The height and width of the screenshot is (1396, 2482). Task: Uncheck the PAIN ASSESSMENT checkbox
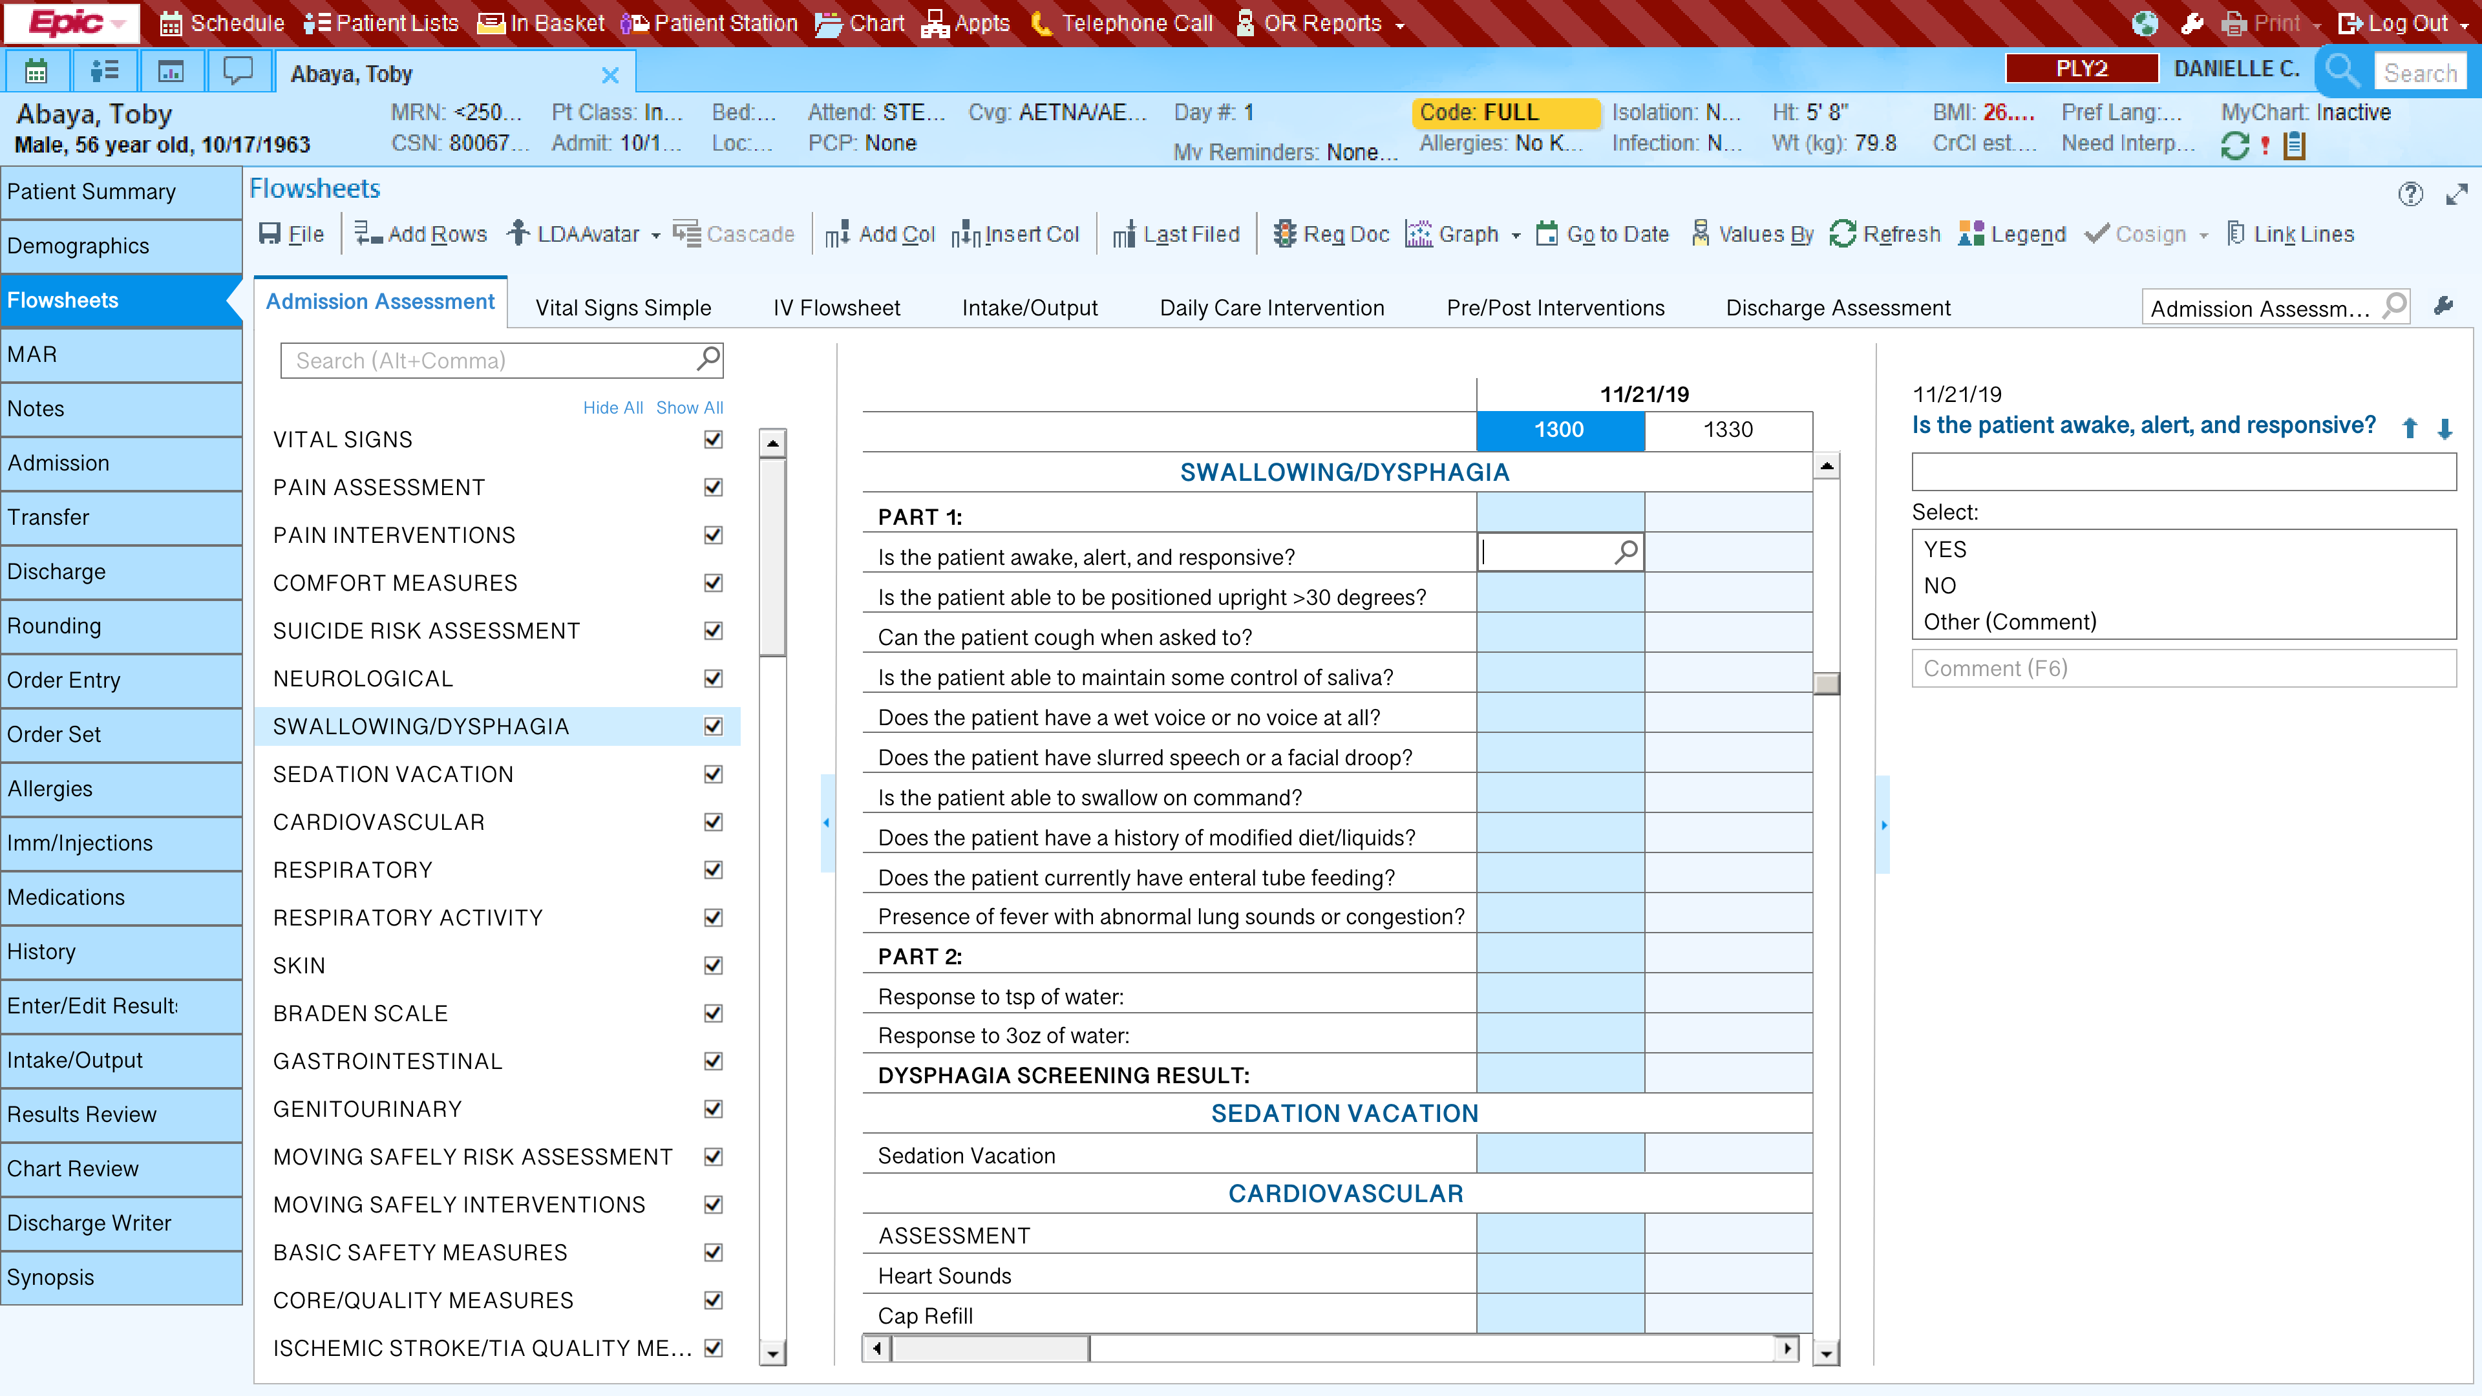pos(713,487)
